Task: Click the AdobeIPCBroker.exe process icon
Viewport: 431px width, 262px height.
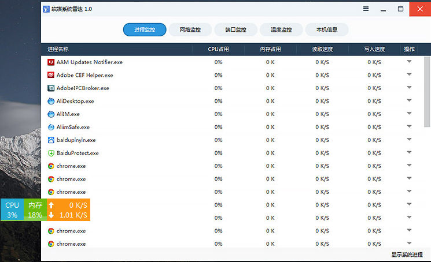Action: [51, 88]
